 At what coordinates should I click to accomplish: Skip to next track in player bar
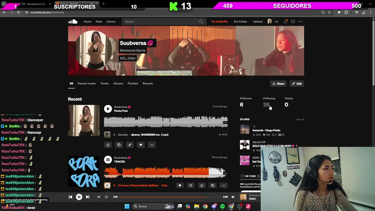point(88,197)
